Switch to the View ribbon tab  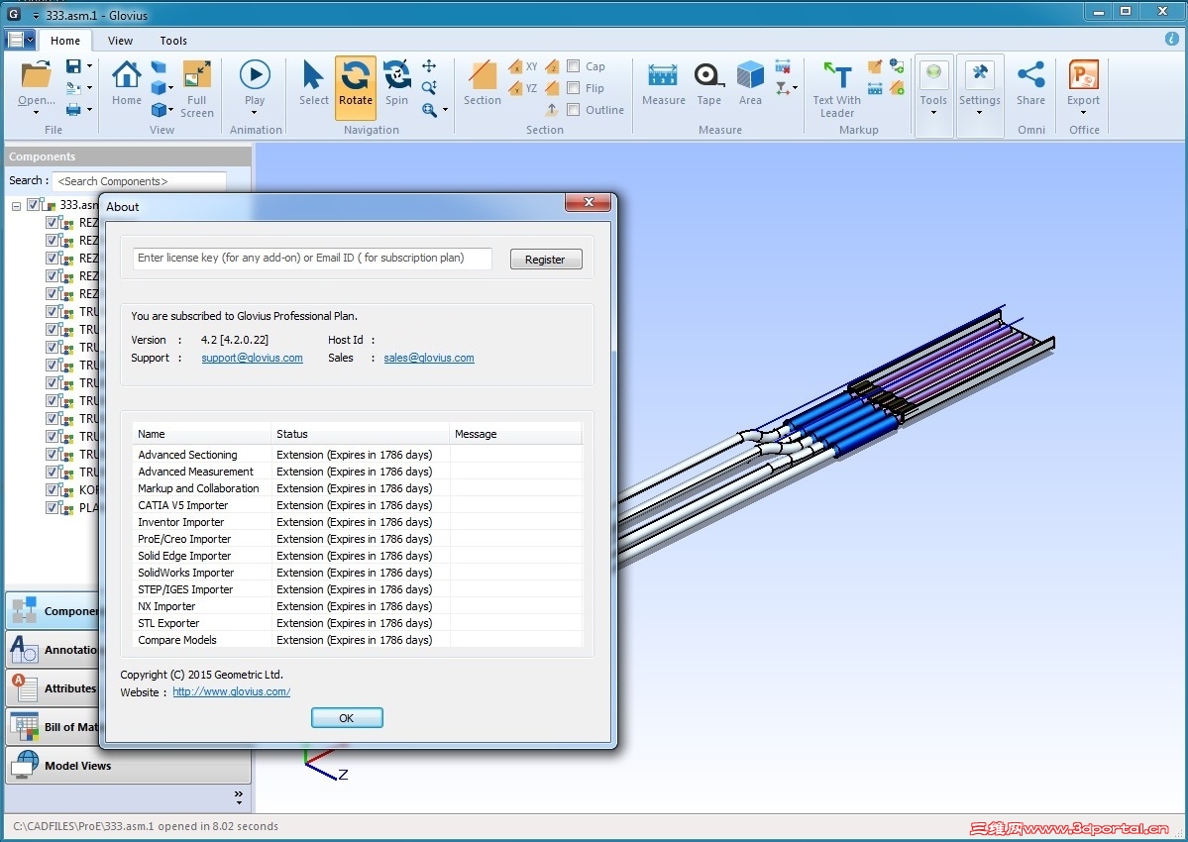click(120, 41)
